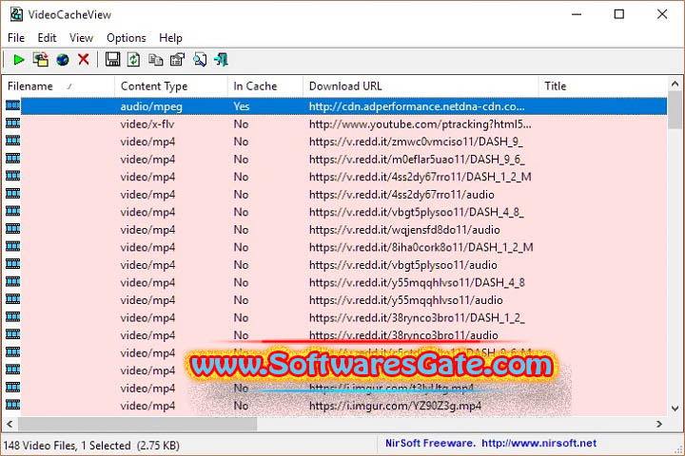
Task: Click film icon of the m0eflar5uao11 row
Action: click(12, 159)
